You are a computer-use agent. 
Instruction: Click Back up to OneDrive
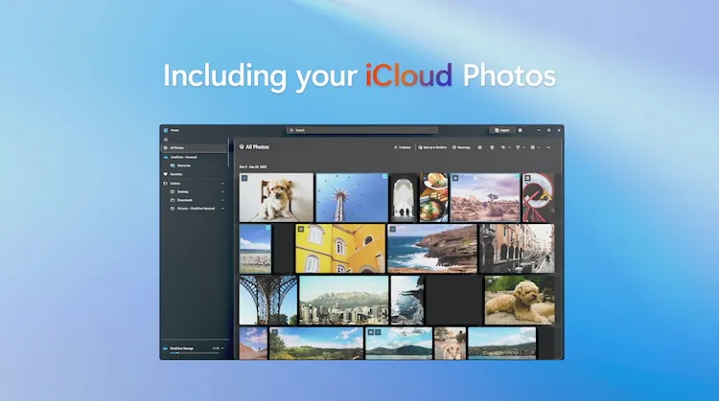[x=431, y=147]
